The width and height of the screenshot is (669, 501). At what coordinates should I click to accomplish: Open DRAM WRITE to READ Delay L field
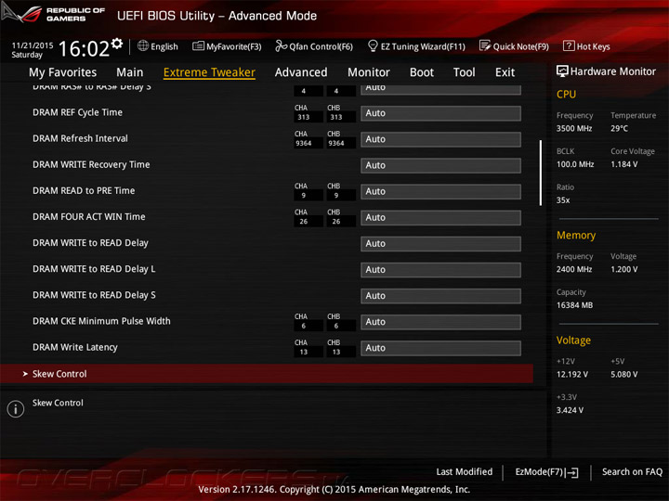440,270
